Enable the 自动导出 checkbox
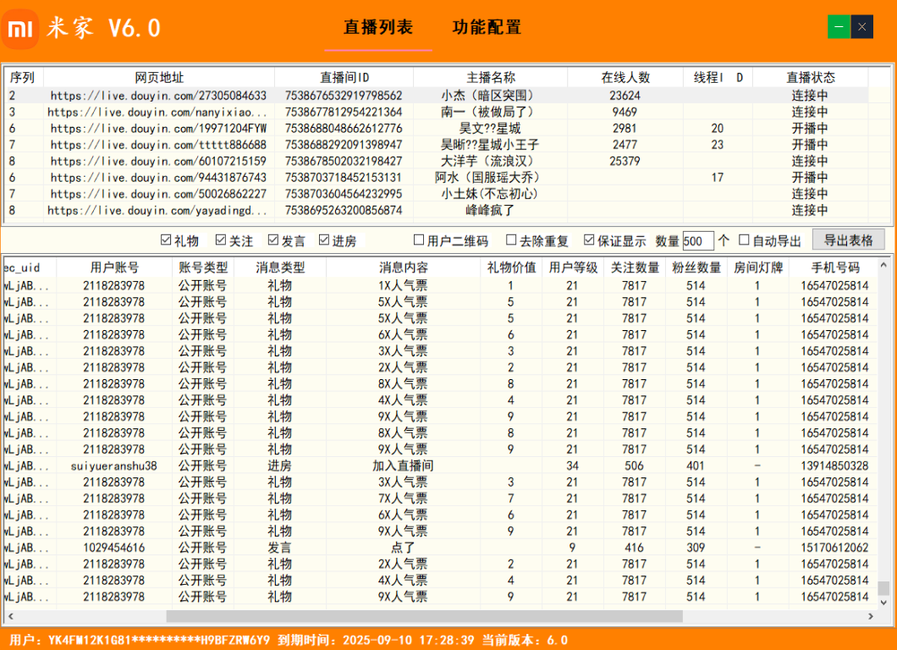The image size is (897, 650). [744, 240]
